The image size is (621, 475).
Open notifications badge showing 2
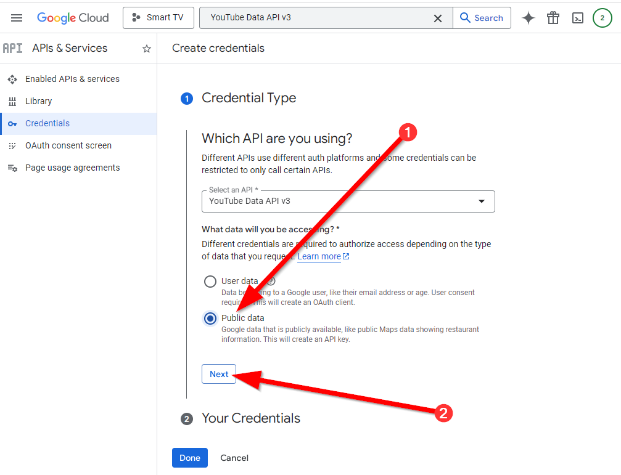602,18
